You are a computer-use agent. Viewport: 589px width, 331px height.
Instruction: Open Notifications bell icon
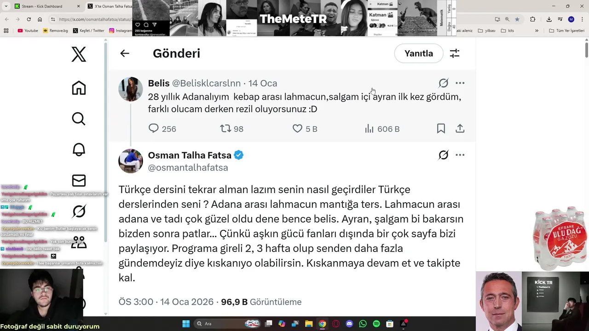click(x=79, y=149)
